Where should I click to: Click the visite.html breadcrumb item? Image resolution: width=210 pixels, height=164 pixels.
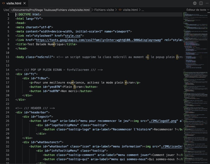pyautogui.click(x=130, y=10)
